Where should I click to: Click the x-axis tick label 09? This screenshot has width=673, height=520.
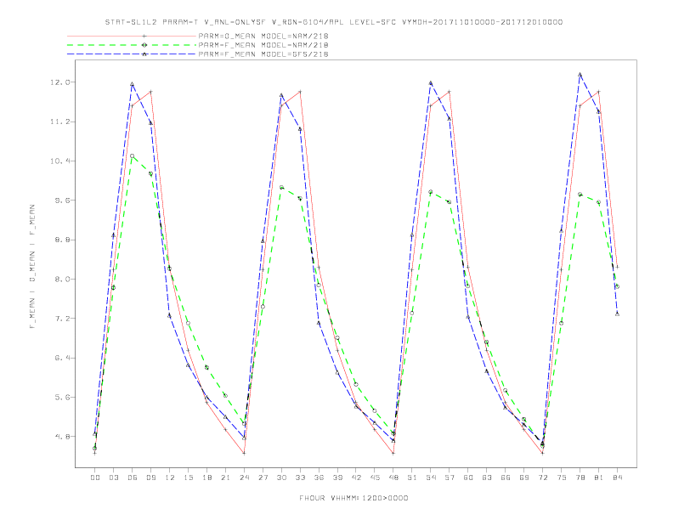(150, 478)
